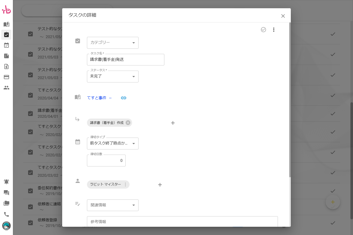The width and height of the screenshot is (353, 235).
Task: Expand the カテゴリー dropdown
Action: click(113, 43)
